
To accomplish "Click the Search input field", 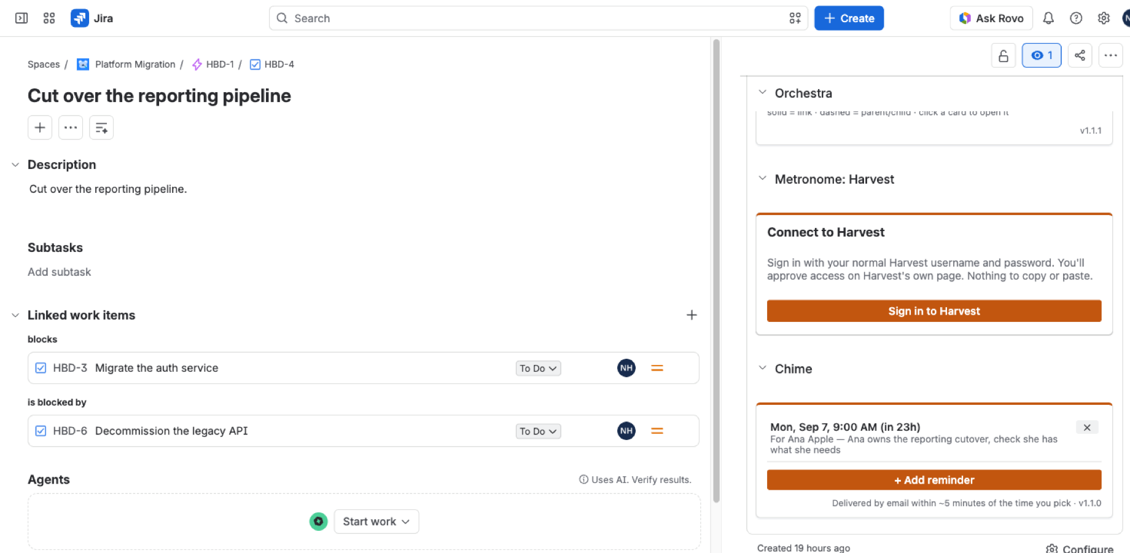I will (538, 18).
